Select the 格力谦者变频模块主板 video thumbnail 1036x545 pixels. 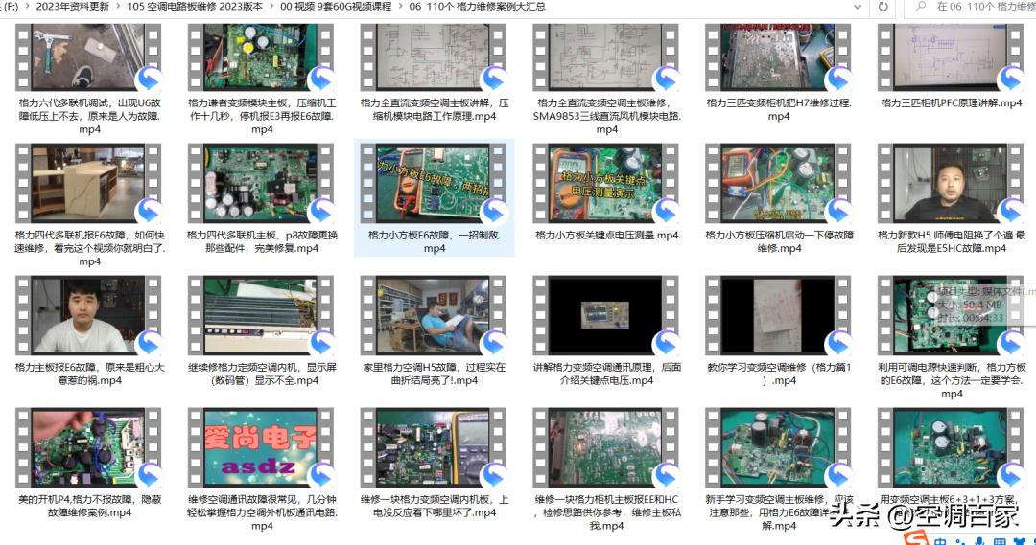[x=261, y=57]
